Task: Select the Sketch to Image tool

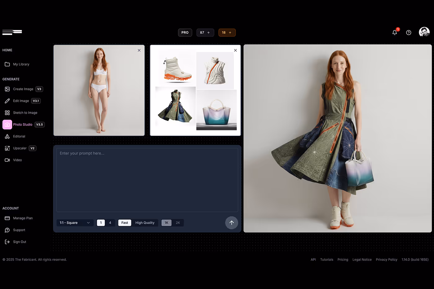Action: 25,112
